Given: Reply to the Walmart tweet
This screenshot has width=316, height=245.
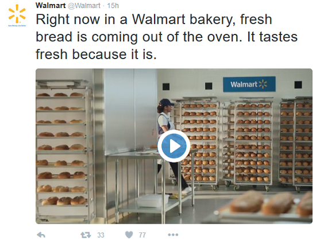Looking at the screenshot, I should tap(41, 235).
